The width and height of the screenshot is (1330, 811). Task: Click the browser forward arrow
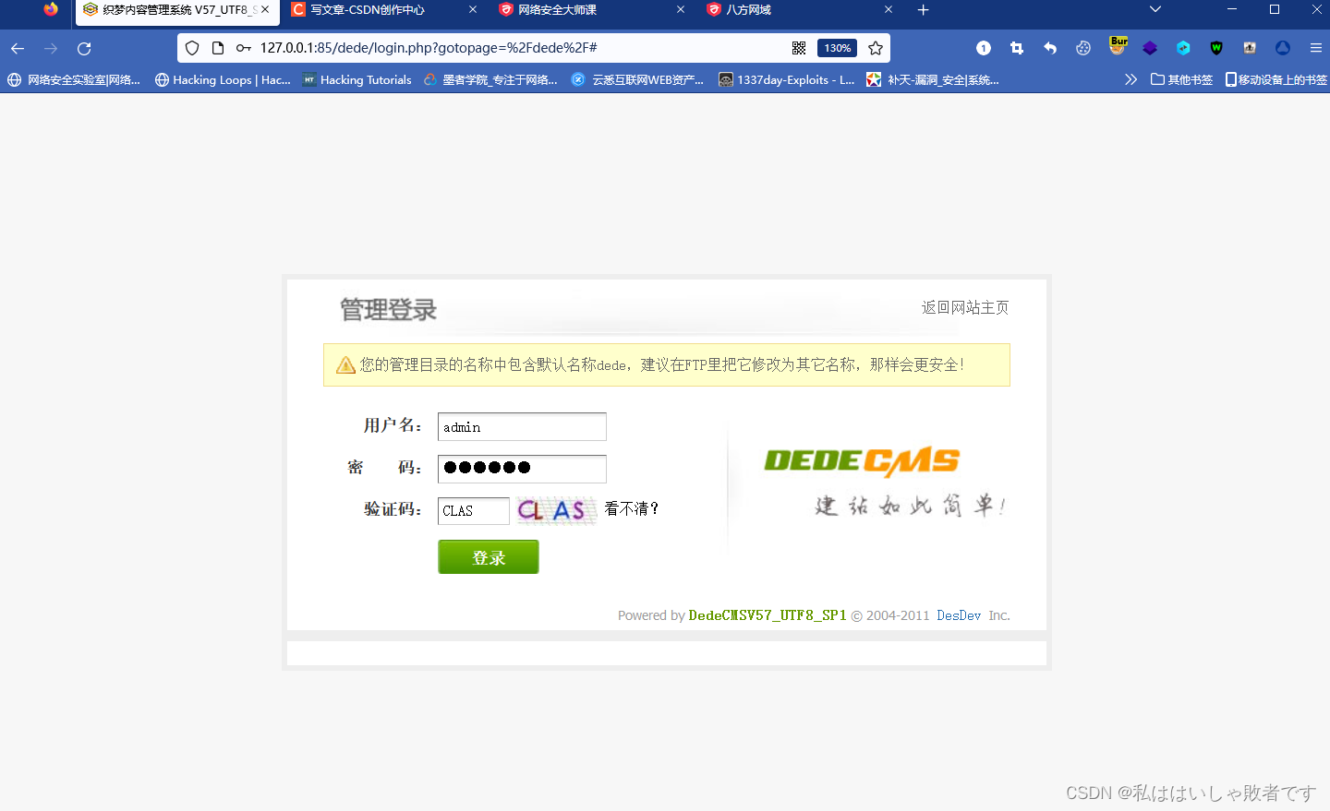(51, 48)
